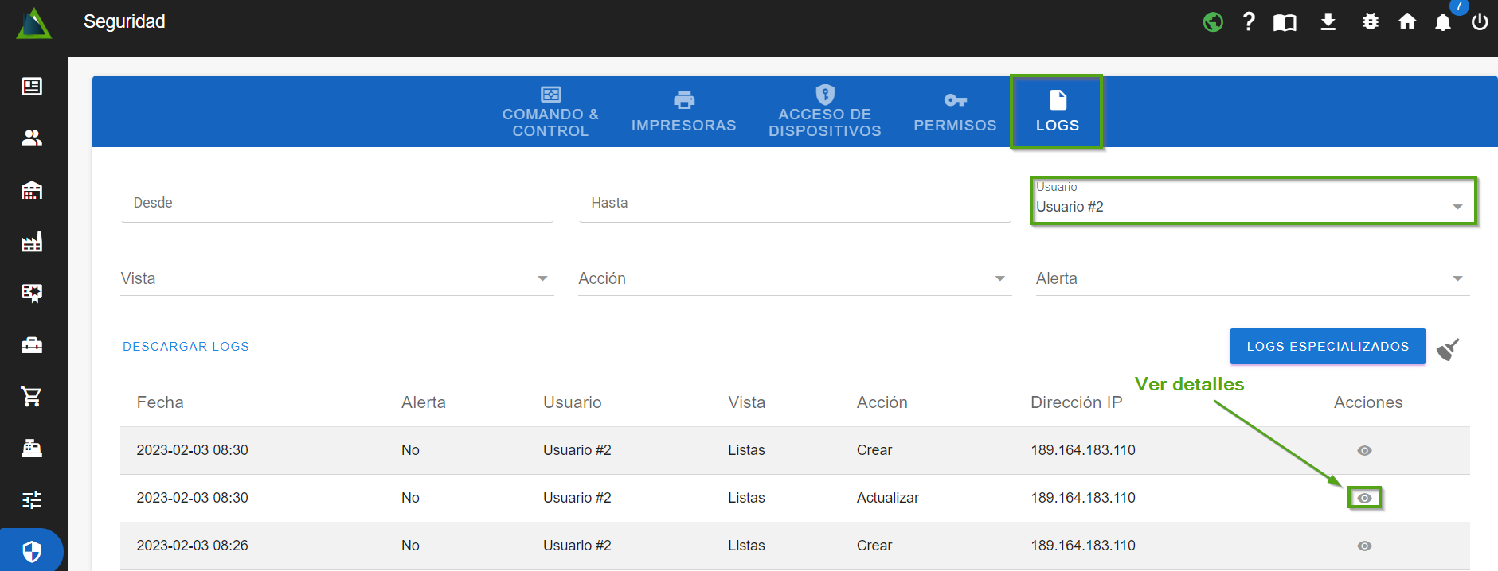Click the download icon in top bar
The height and width of the screenshot is (571, 1498).
(x=1328, y=22)
